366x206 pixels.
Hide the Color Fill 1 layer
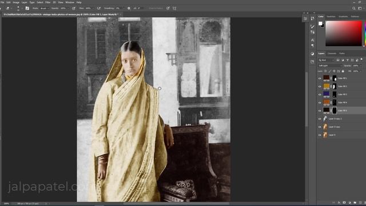pos(320,78)
